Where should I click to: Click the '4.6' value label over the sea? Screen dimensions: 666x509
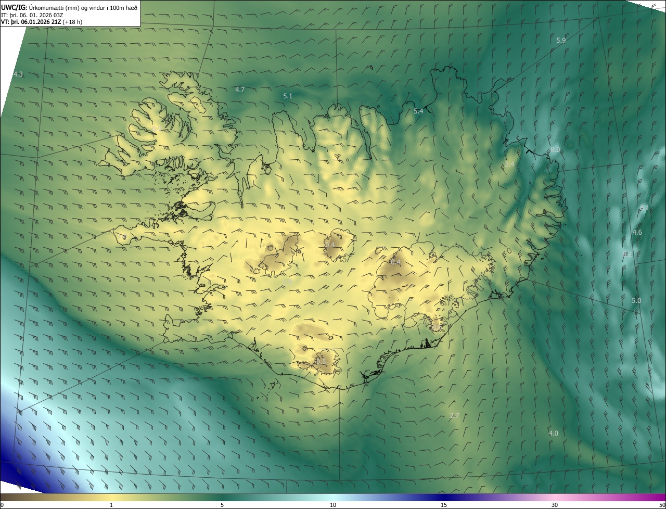[x=637, y=232]
